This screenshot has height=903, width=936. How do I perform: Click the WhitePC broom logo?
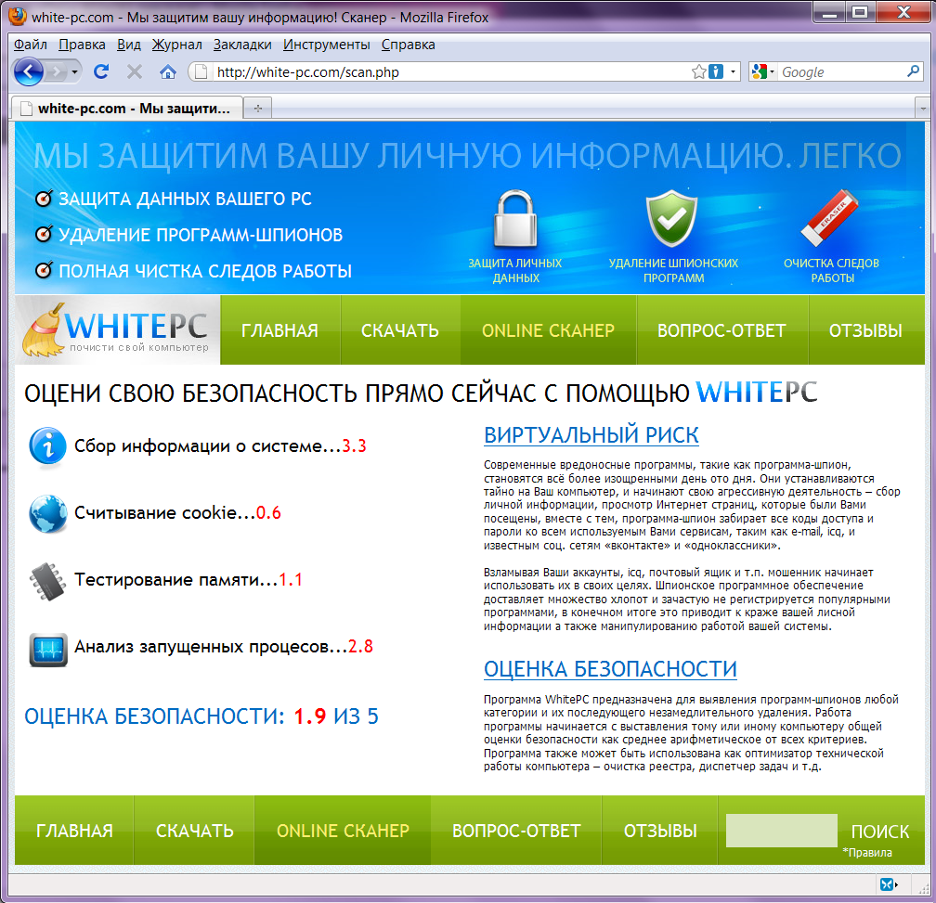point(117,329)
